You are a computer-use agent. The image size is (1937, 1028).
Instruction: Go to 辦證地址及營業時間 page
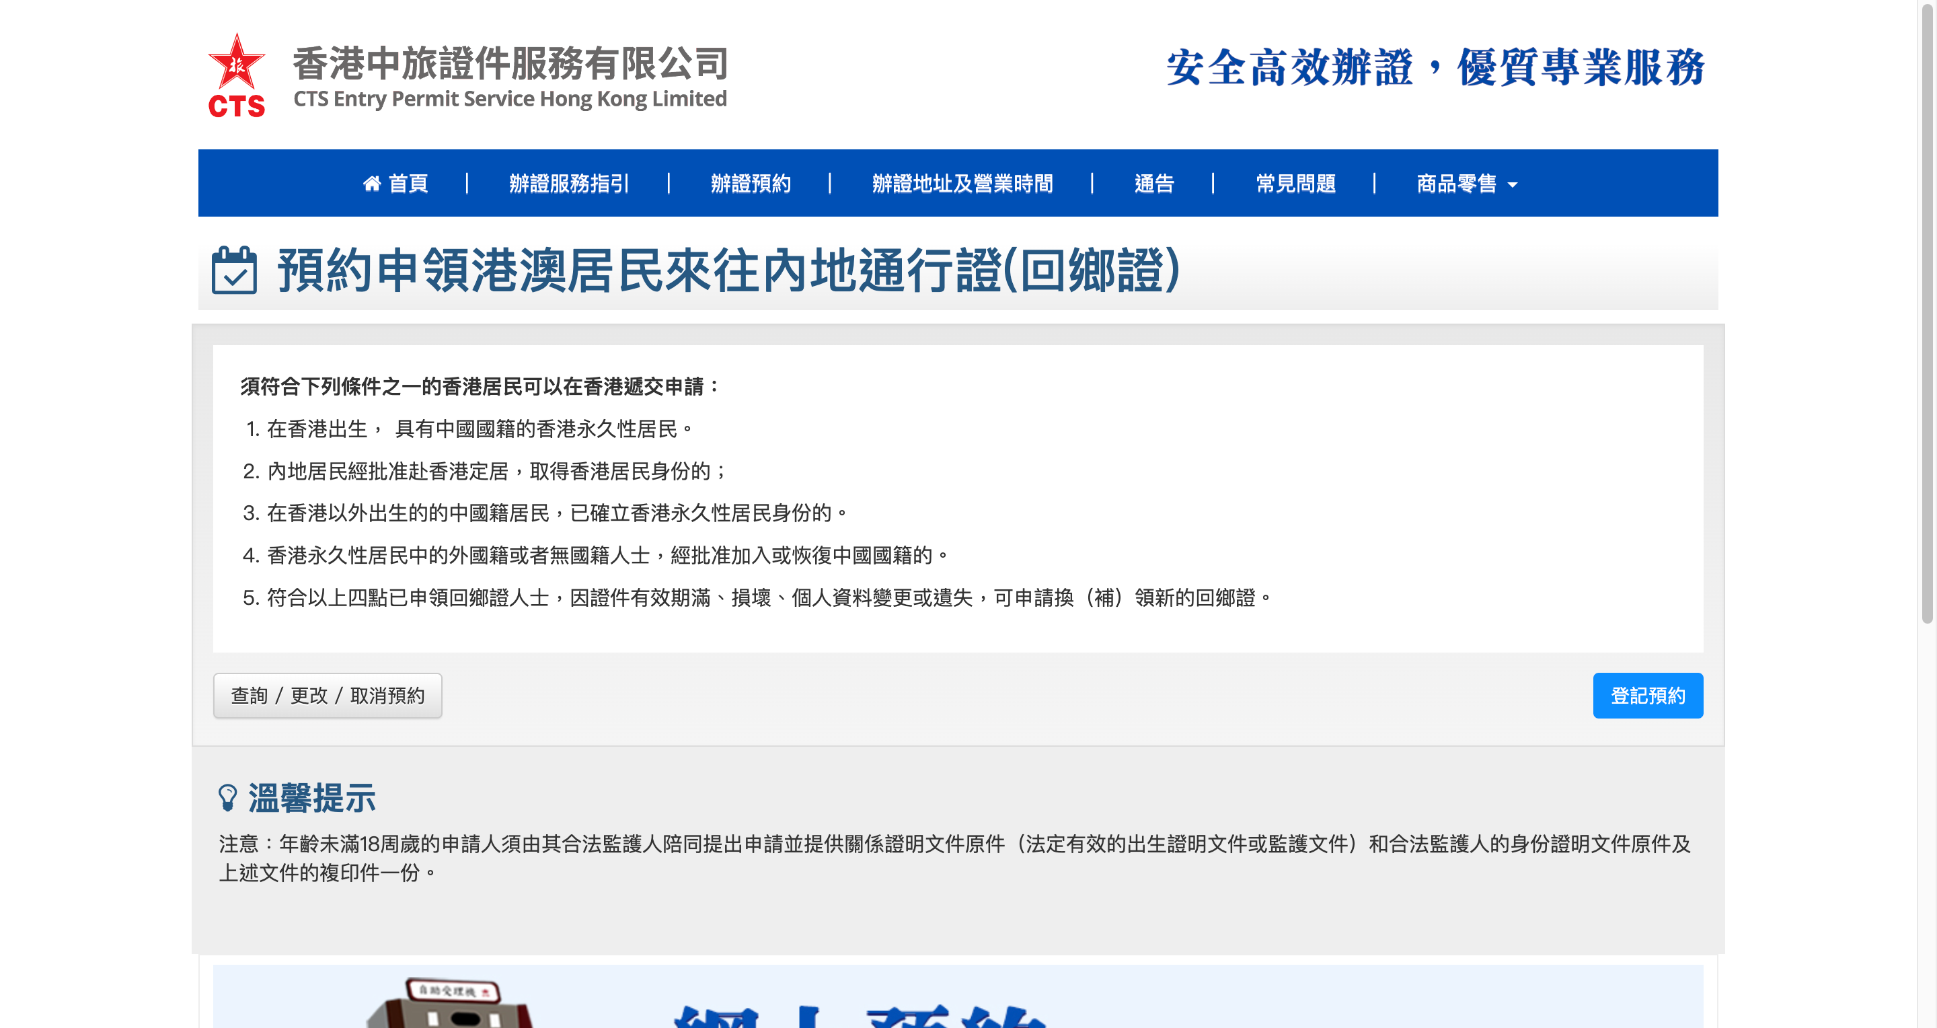[962, 184]
